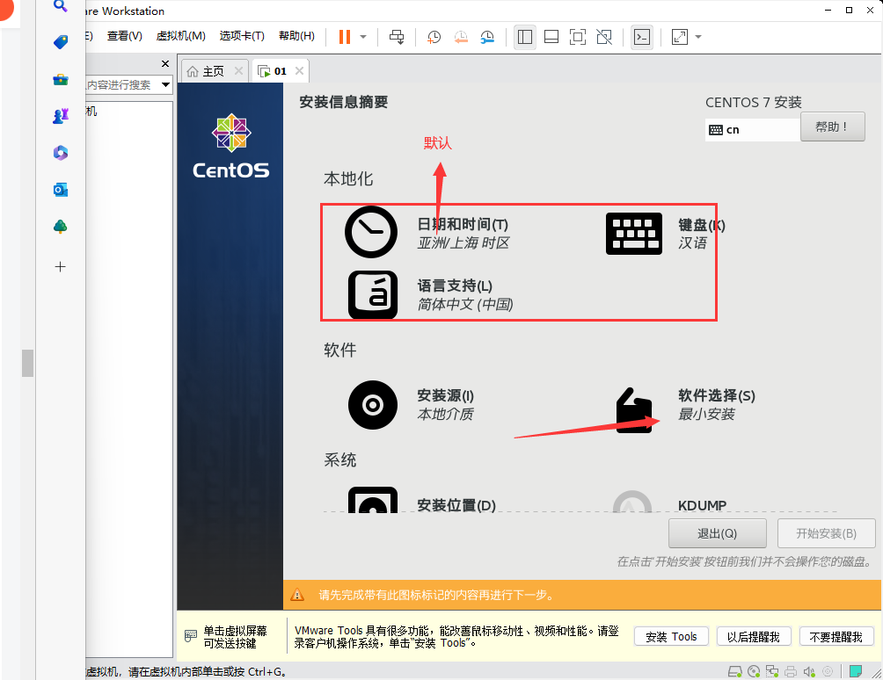883x680 pixels.
Task: Close the 01 tab
Action: tap(300, 71)
